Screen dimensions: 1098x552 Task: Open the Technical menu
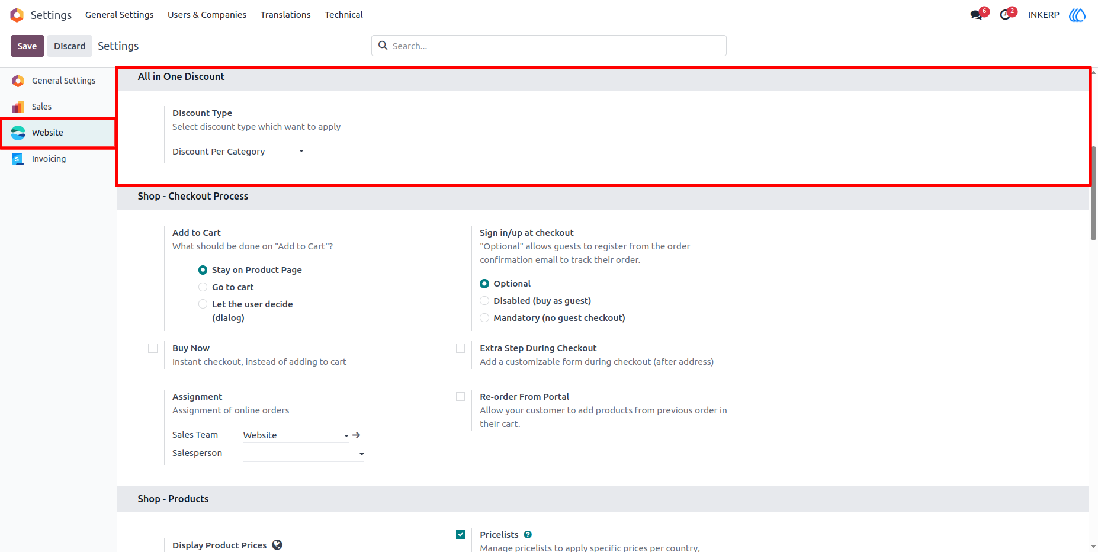click(343, 15)
